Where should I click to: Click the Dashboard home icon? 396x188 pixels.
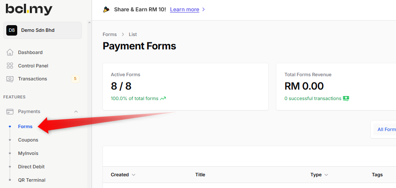10,52
